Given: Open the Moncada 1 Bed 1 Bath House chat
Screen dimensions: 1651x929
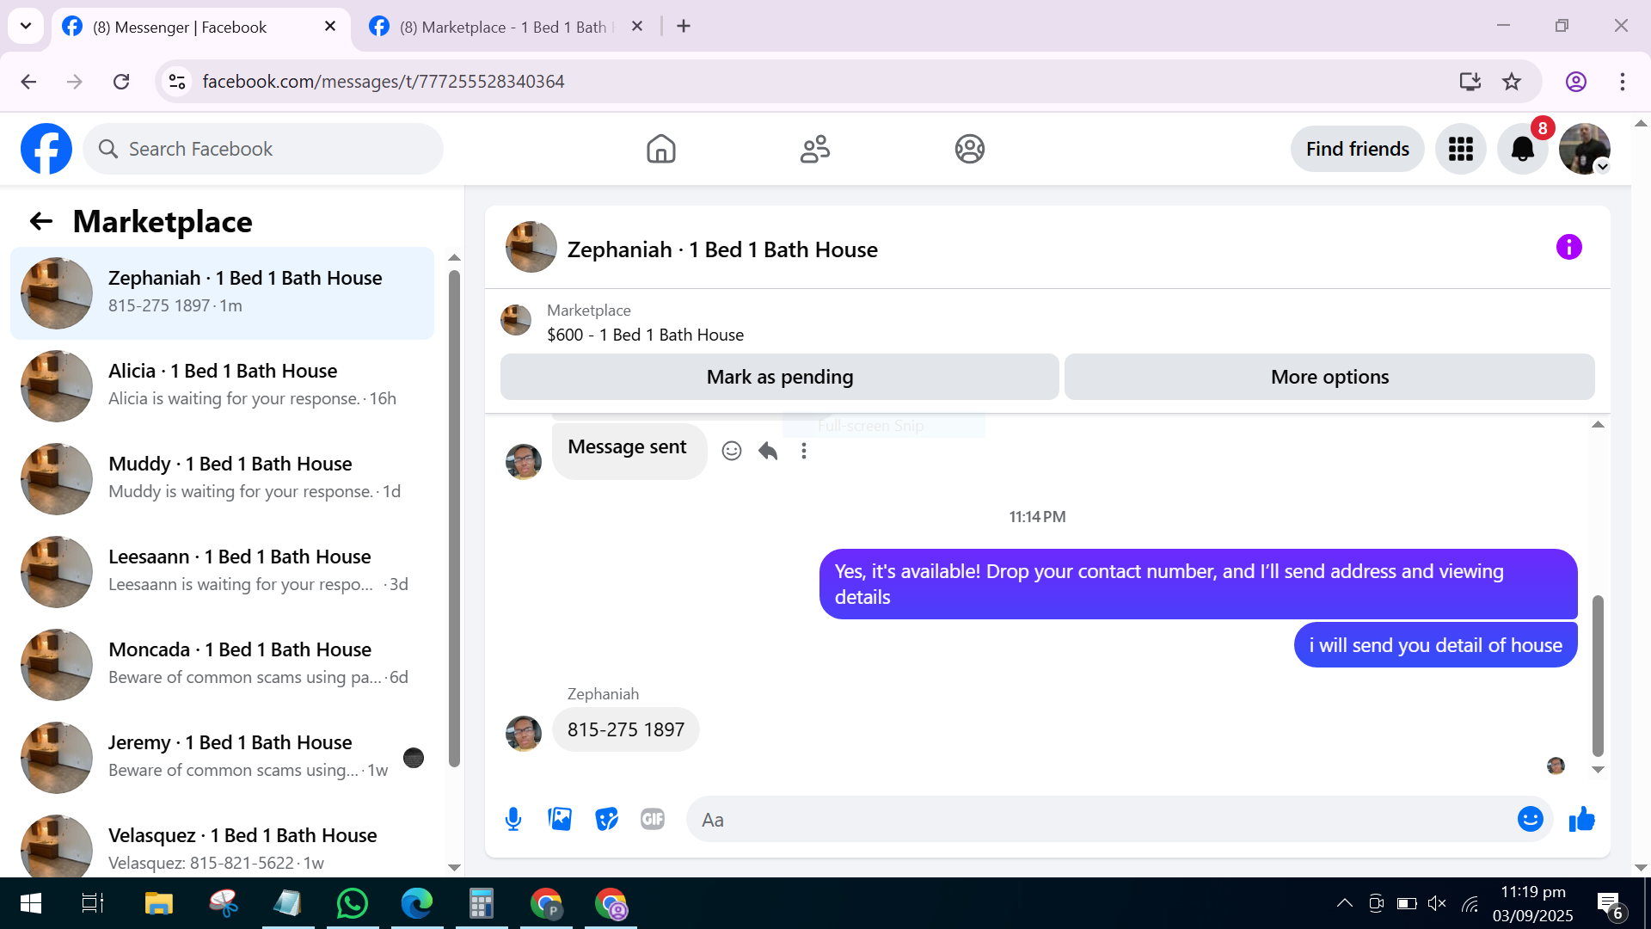Looking at the screenshot, I should tap(222, 664).
